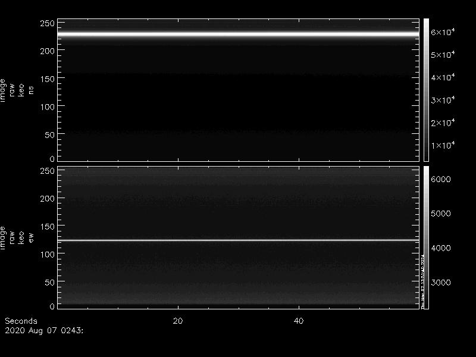
Task: Click the 20 seconds tick label
Action: [x=177, y=321]
